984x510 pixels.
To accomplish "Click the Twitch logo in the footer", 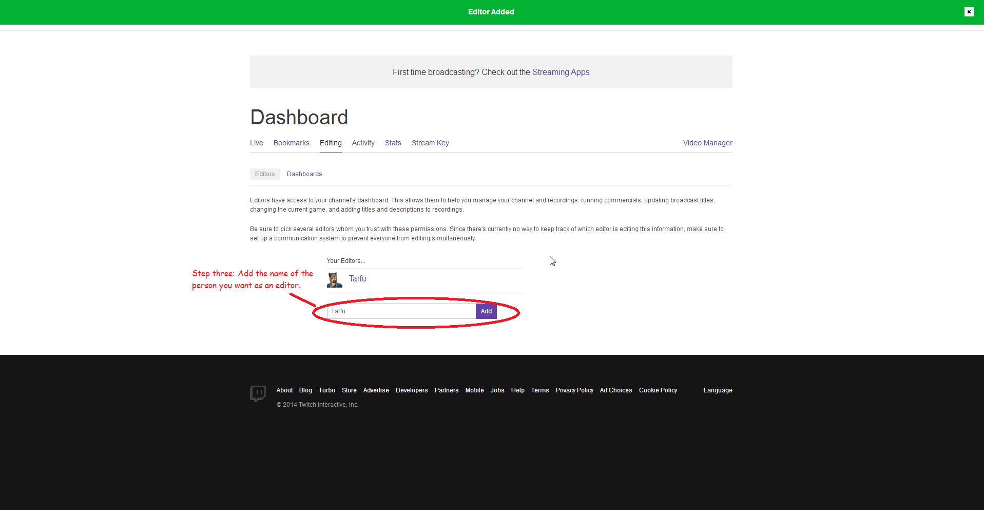I will (x=258, y=394).
